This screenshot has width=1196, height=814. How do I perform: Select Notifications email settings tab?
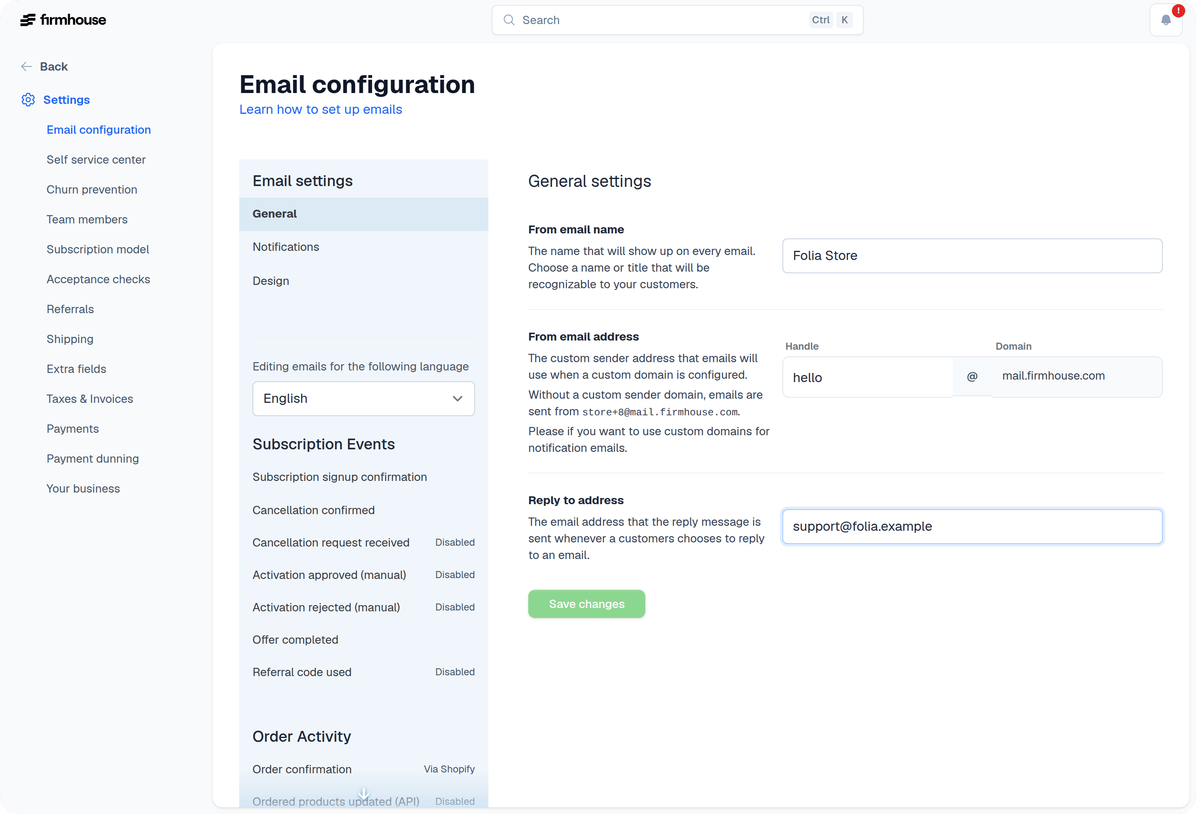click(363, 247)
